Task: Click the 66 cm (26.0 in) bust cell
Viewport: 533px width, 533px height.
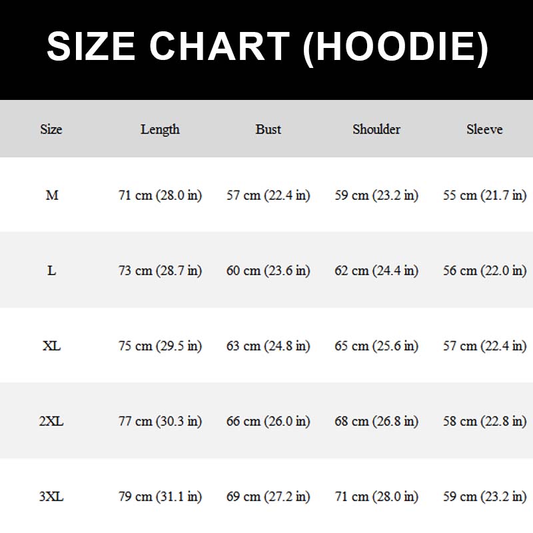Action: point(268,421)
